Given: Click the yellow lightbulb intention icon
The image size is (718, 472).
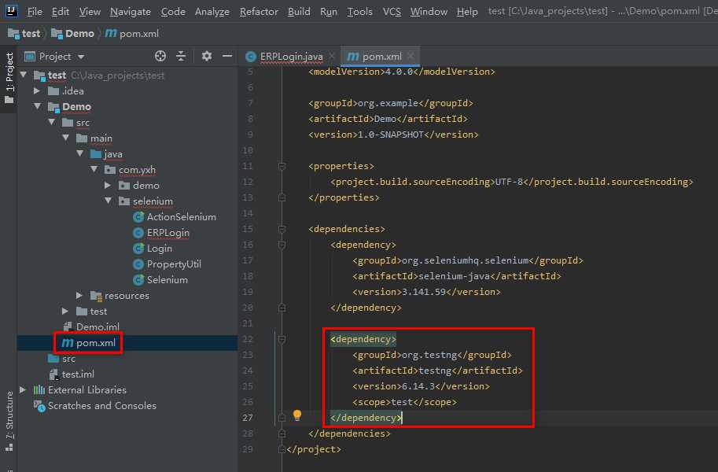Looking at the screenshot, I should [x=297, y=415].
